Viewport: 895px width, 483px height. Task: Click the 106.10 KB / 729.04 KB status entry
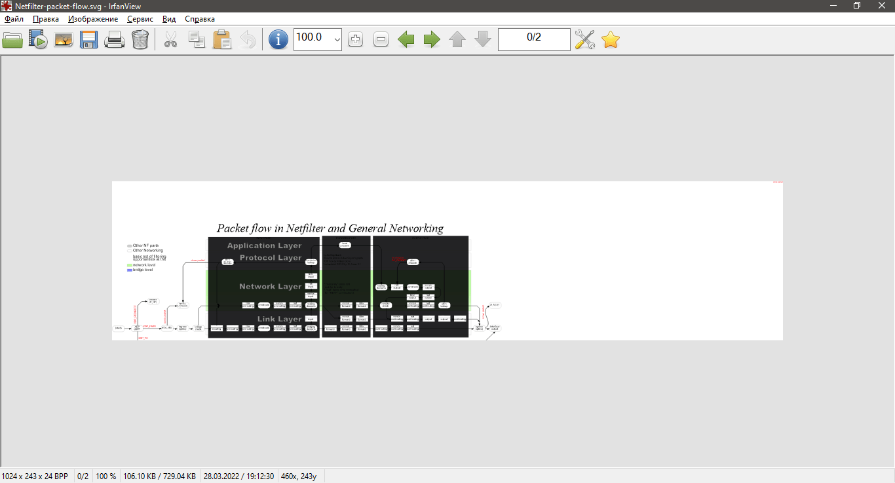click(159, 476)
